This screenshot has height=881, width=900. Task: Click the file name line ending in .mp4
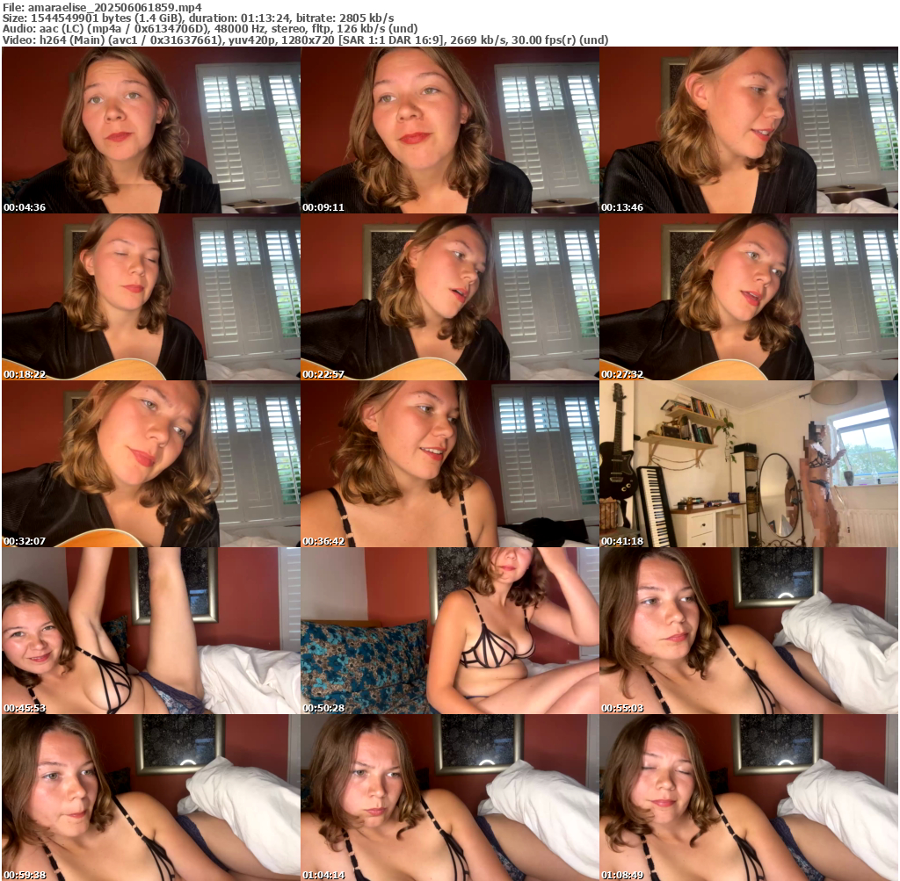[102, 7]
